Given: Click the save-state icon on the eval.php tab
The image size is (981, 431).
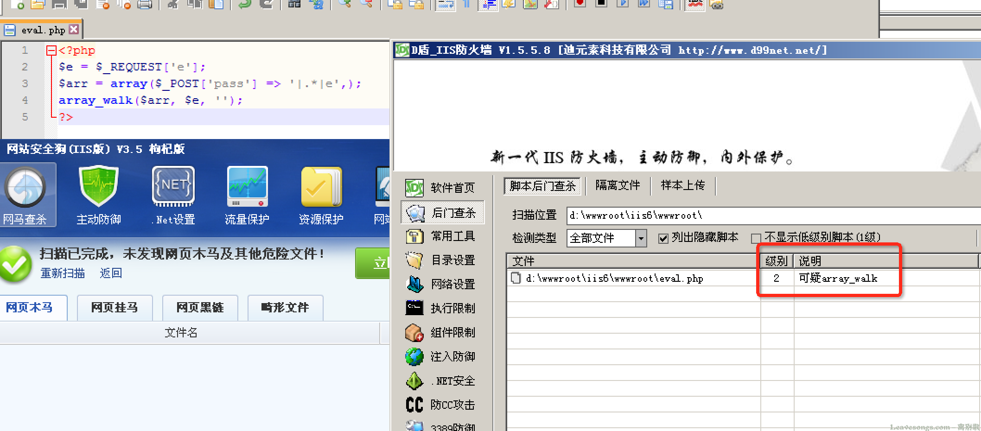Looking at the screenshot, I should click(10, 30).
